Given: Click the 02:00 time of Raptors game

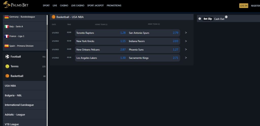Looking at the screenshot, I should (69, 33).
